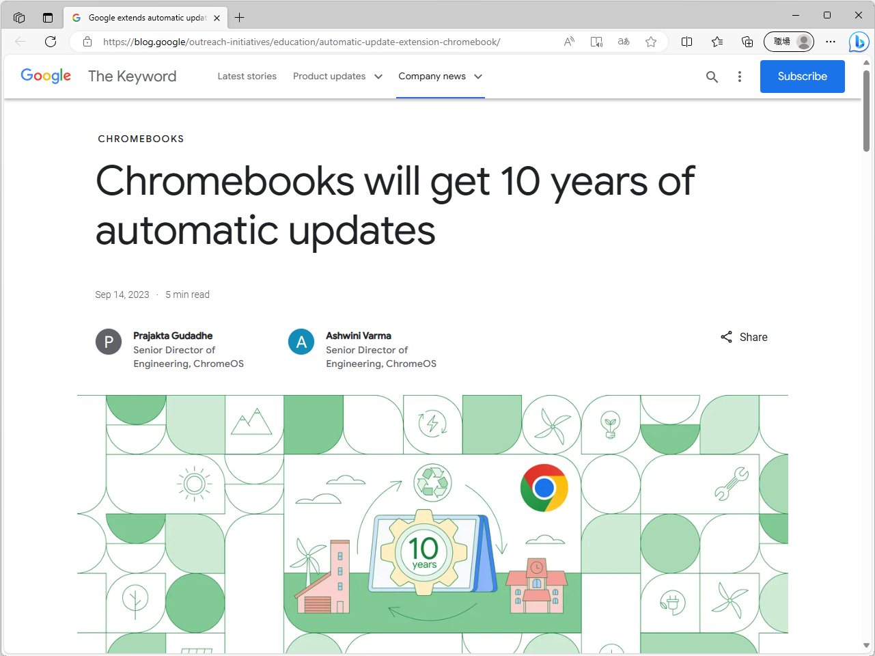Open the Keyword three-dot overflow menu
The height and width of the screenshot is (656, 875).
[x=739, y=77]
